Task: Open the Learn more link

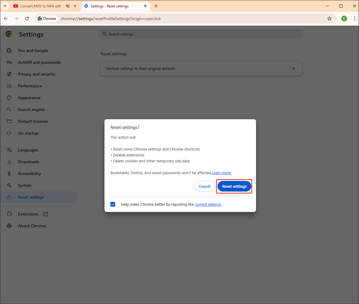Action: (x=221, y=173)
